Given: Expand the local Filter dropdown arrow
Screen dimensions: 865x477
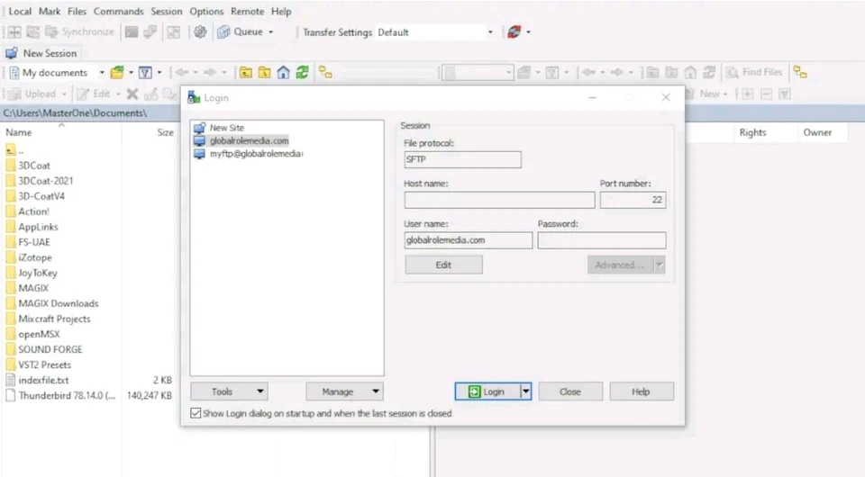Looking at the screenshot, I should [159, 73].
